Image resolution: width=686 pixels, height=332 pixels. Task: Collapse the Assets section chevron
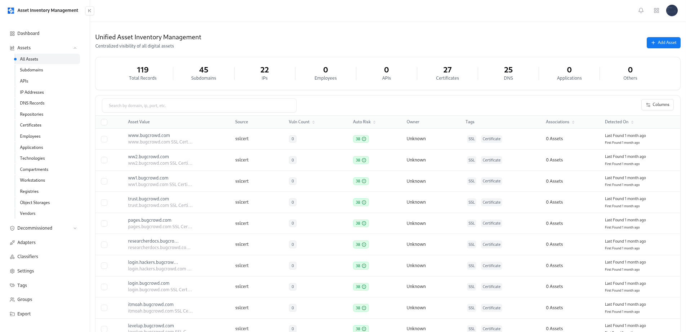point(75,48)
